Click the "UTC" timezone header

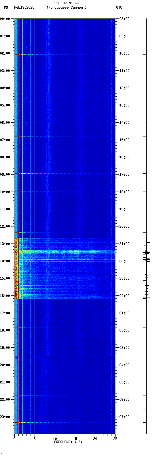click(119, 8)
